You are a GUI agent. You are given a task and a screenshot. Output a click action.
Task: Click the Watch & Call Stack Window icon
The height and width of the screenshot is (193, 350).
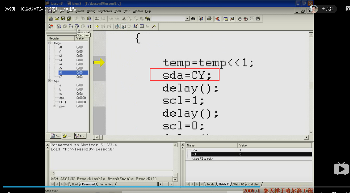tap(123, 26)
